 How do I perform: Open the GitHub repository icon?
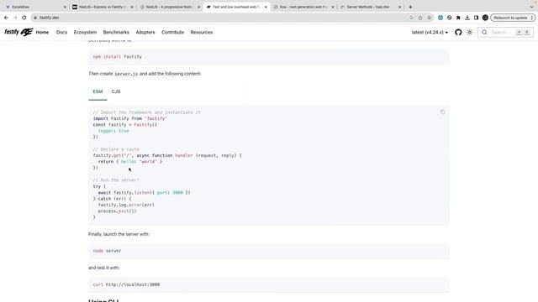click(458, 32)
